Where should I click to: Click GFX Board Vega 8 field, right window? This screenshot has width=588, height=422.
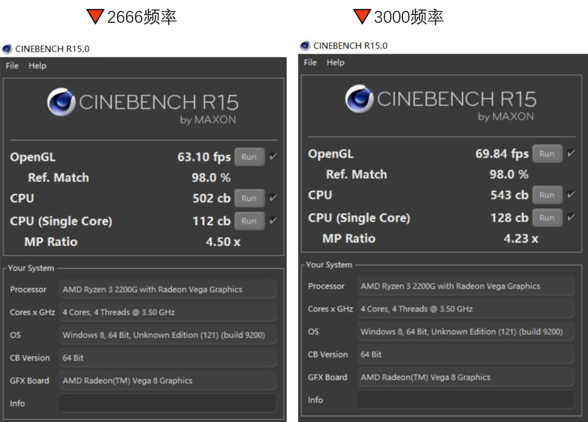tap(465, 377)
